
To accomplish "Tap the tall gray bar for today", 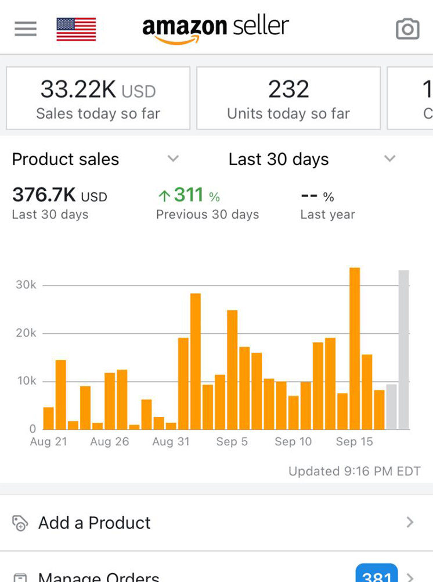I will tap(403, 350).
